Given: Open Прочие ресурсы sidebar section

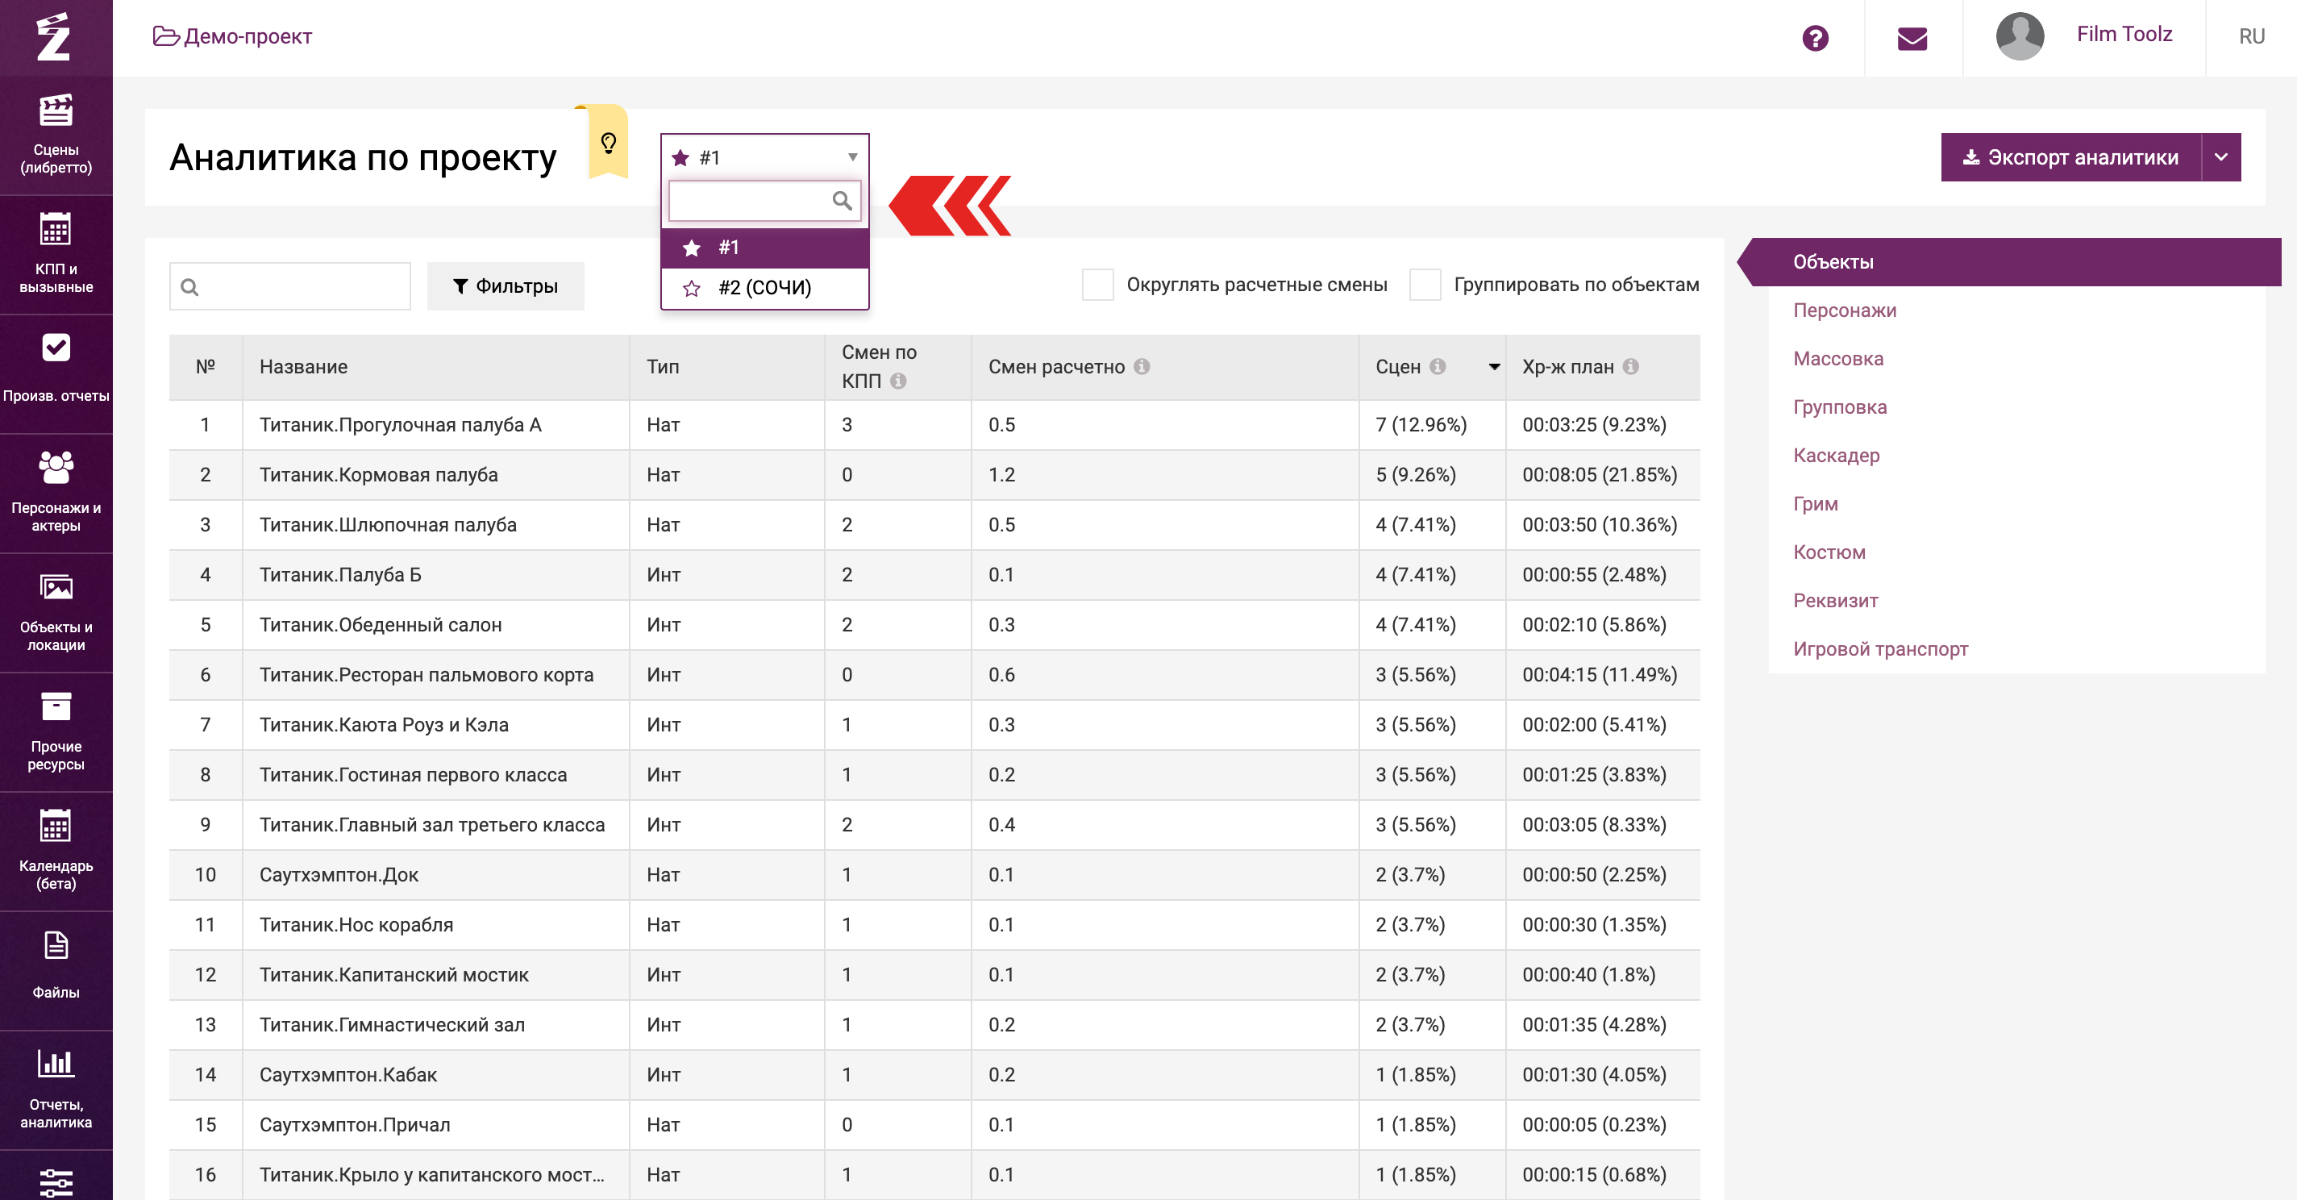Looking at the screenshot, I should 56,732.
